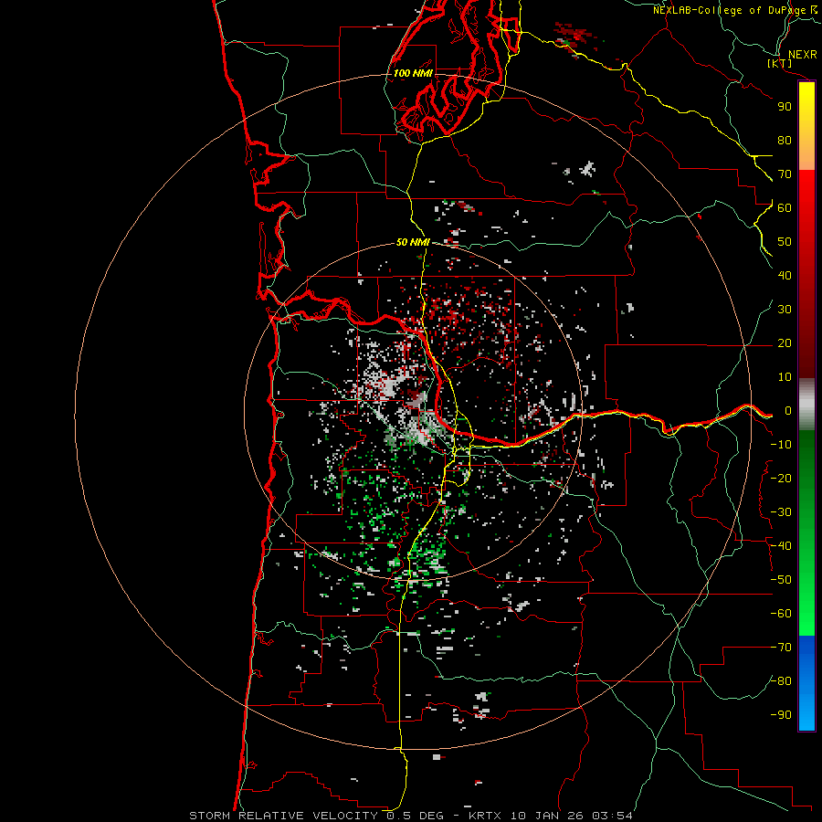
Task: Click the -80 scale label
Action: coord(781,681)
